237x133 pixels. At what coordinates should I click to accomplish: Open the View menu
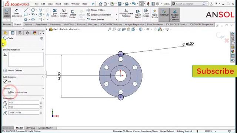tap(50, 4)
